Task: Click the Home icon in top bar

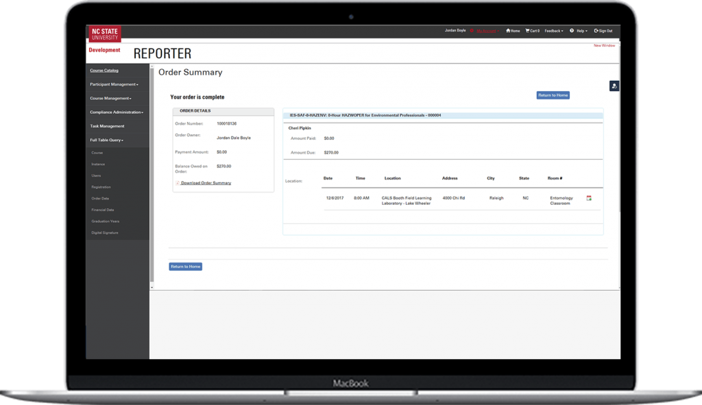Action: tap(508, 31)
